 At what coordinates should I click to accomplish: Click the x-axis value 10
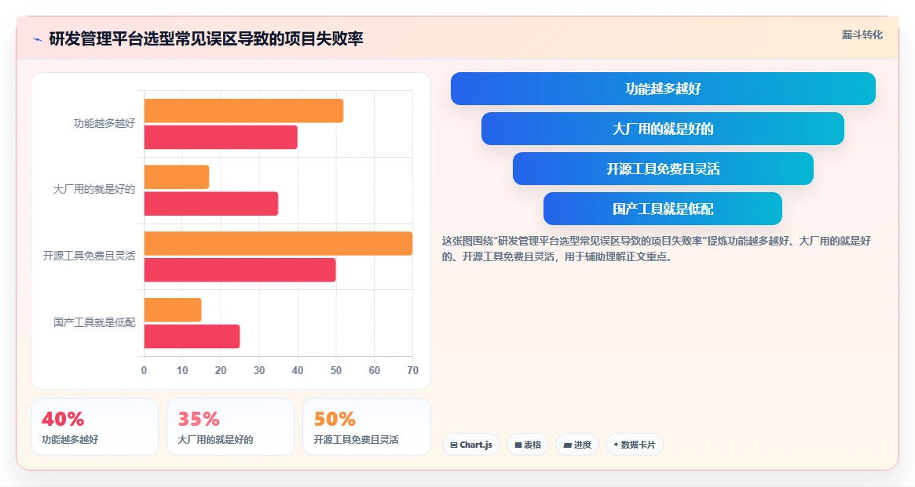pyautogui.click(x=183, y=370)
